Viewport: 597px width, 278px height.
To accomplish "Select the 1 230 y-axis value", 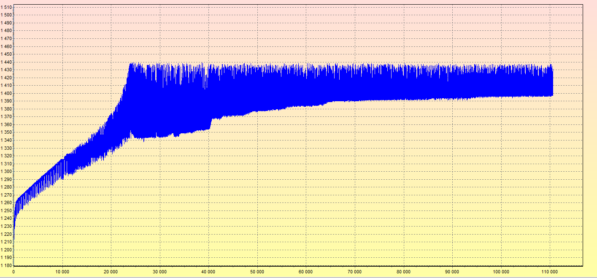I will (x=6, y=227).
